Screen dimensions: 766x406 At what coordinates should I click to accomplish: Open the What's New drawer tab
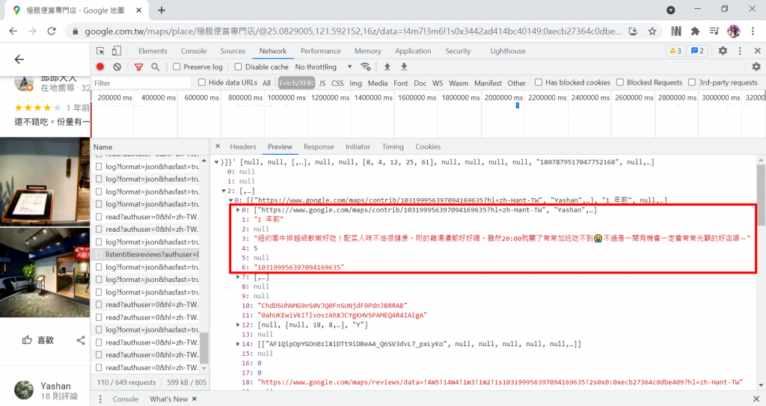click(x=168, y=399)
